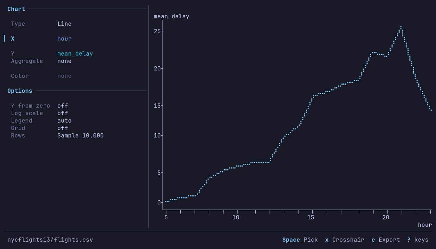The image size is (436, 249).
Task: Click the y-axis tick label 15
Action: pyautogui.click(x=157, y=106)
